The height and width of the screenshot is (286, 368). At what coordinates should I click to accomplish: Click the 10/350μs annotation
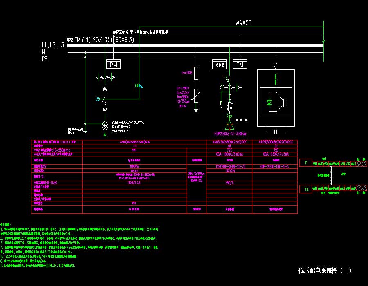[x=183, y=101]
